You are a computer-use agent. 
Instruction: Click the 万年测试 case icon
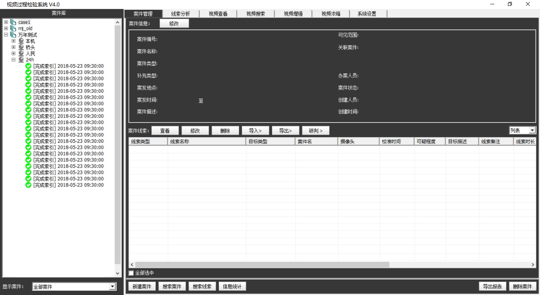13,34
